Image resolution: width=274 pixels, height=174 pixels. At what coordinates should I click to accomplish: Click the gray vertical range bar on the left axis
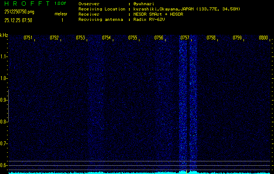[x=9, y=106]
